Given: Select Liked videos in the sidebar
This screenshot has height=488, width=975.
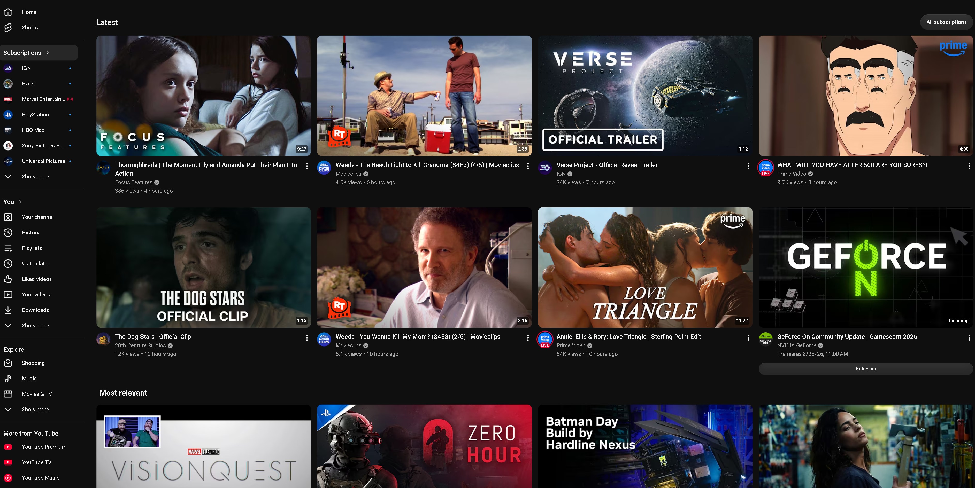Looking at the screenshot, I should click(x=39, y=279).
